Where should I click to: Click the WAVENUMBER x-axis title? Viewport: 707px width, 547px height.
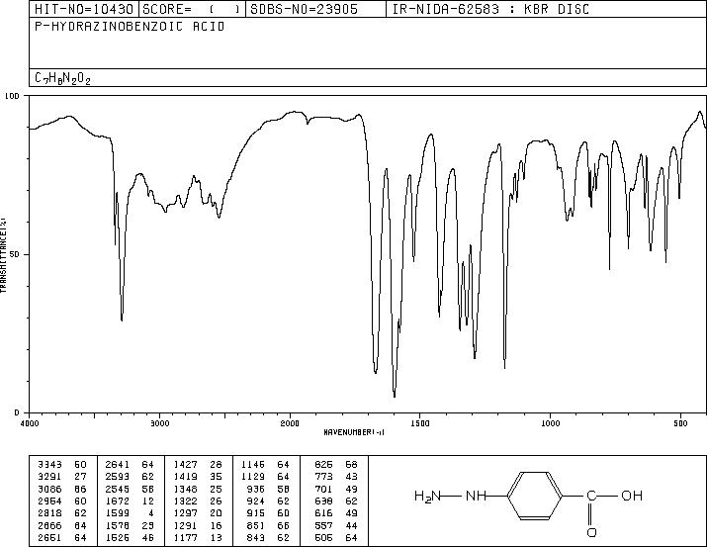point(354,432)
